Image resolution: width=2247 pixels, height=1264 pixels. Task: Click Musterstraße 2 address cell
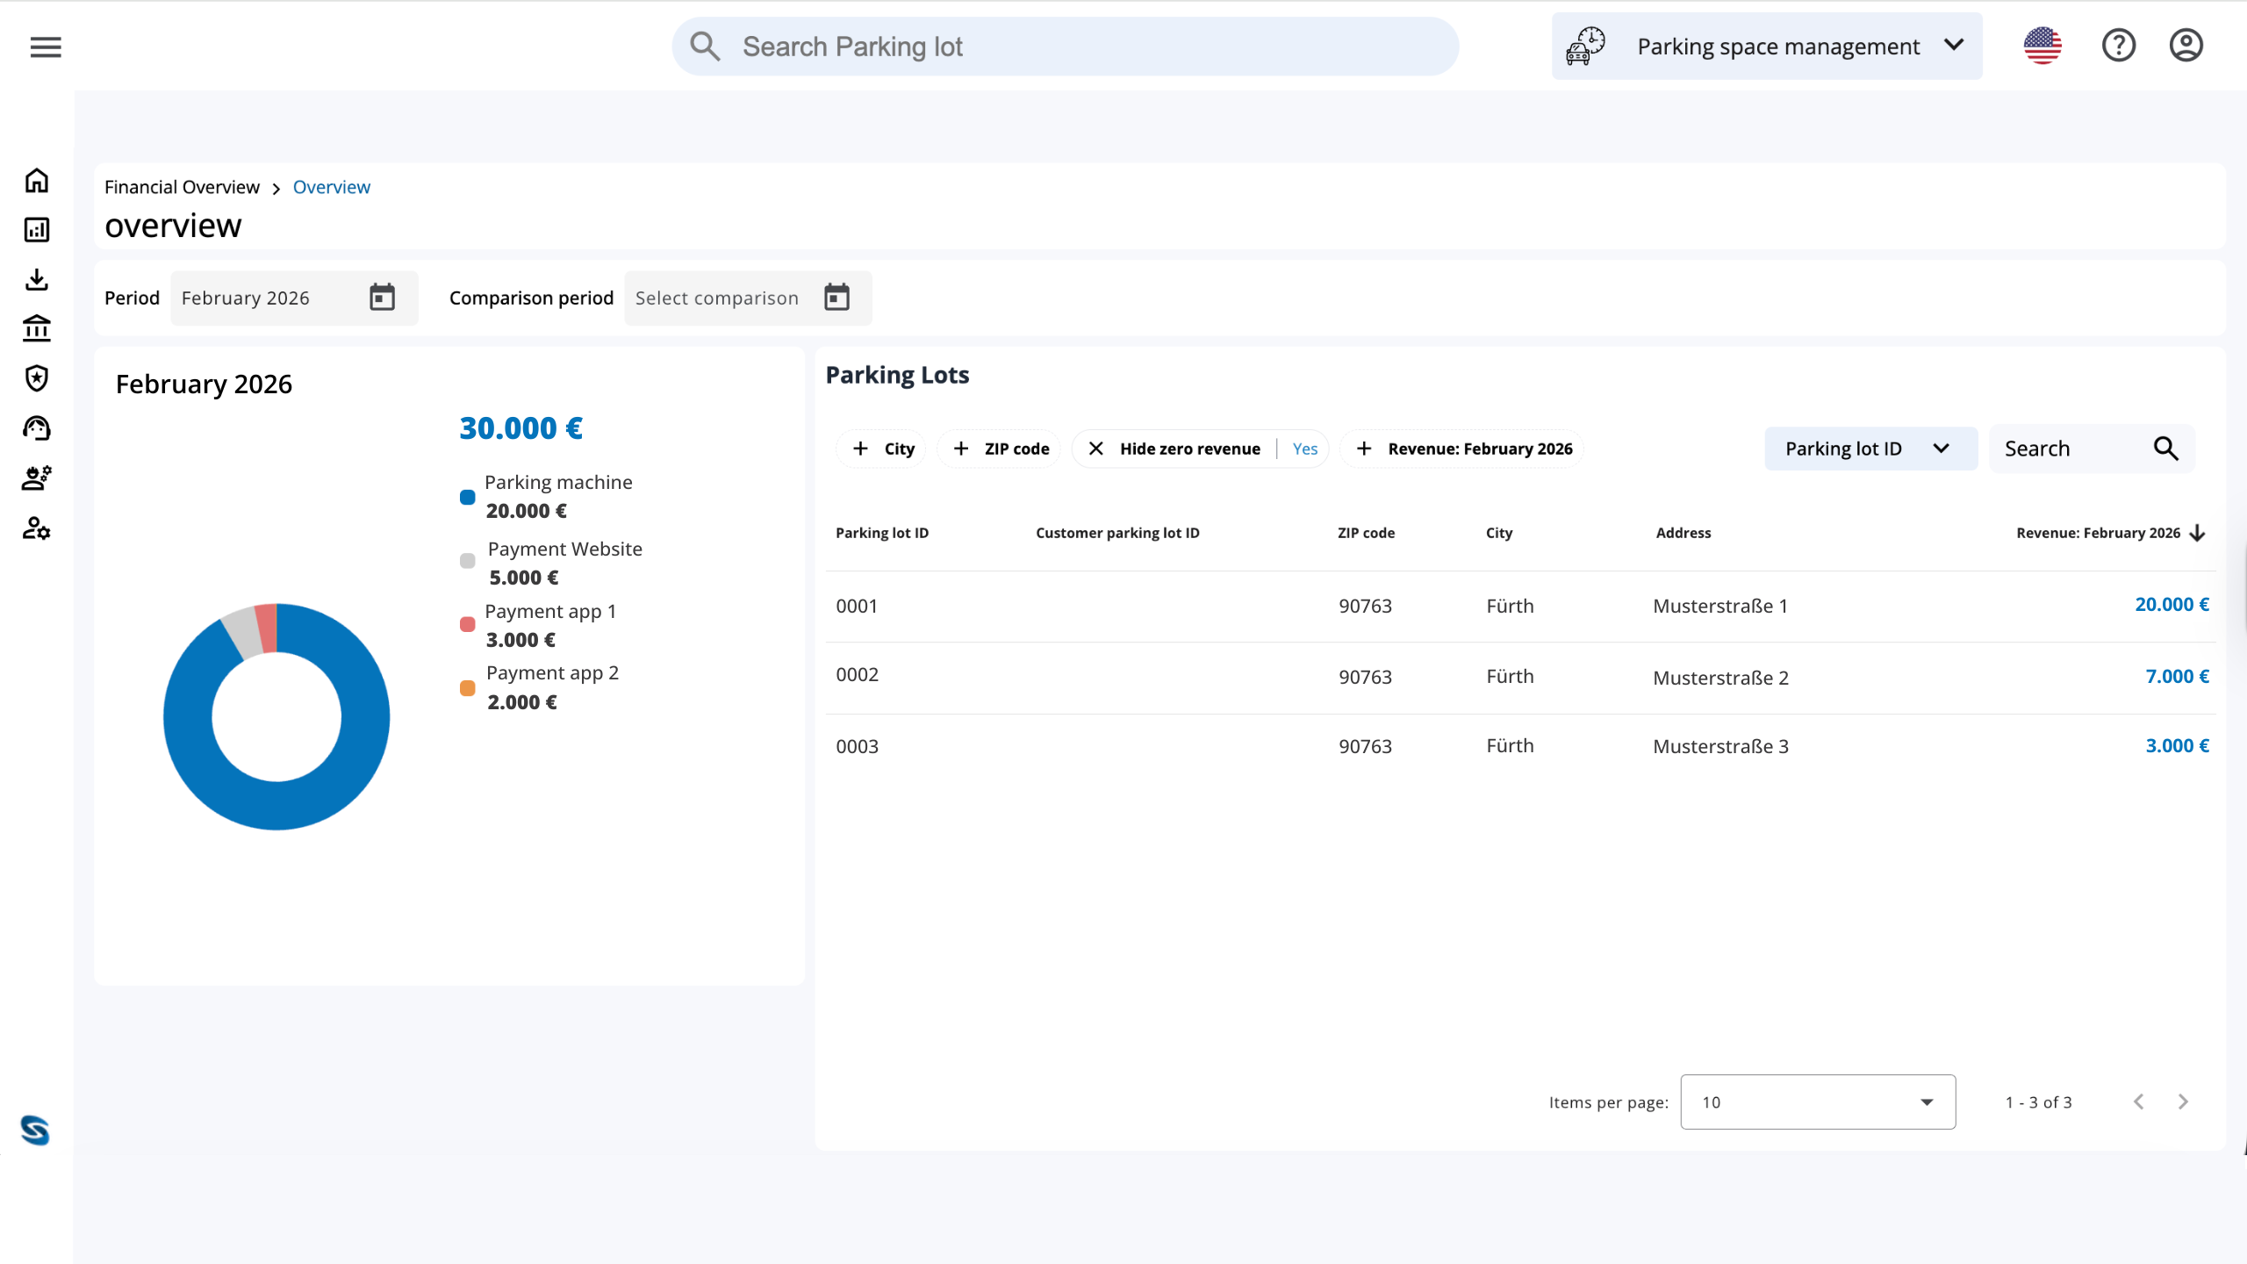[x=1720, y=678]
